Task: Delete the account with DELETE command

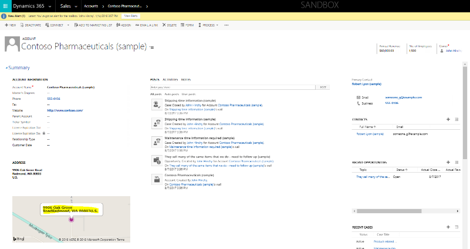Action: (x=170, y=25)
